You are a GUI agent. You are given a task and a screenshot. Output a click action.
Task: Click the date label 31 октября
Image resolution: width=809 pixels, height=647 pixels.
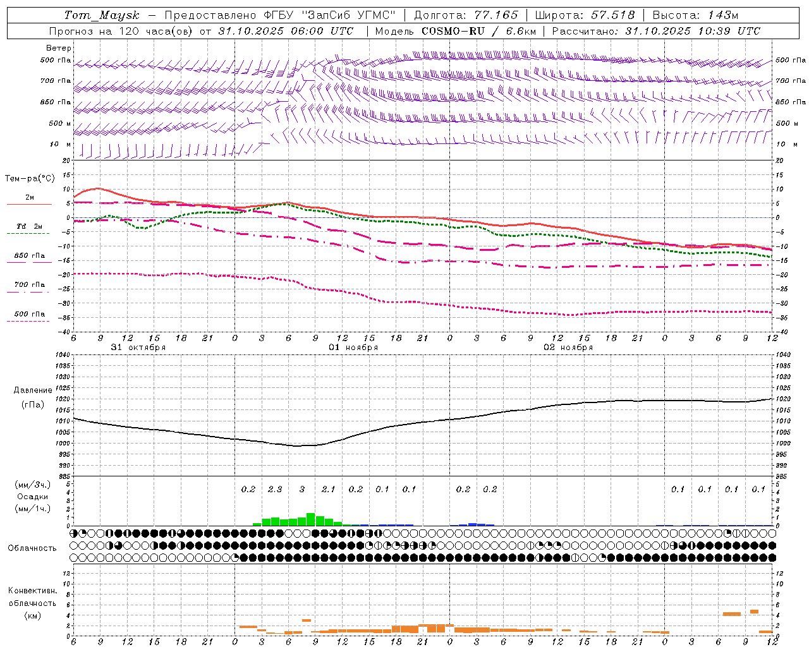[x=138, y=348]
